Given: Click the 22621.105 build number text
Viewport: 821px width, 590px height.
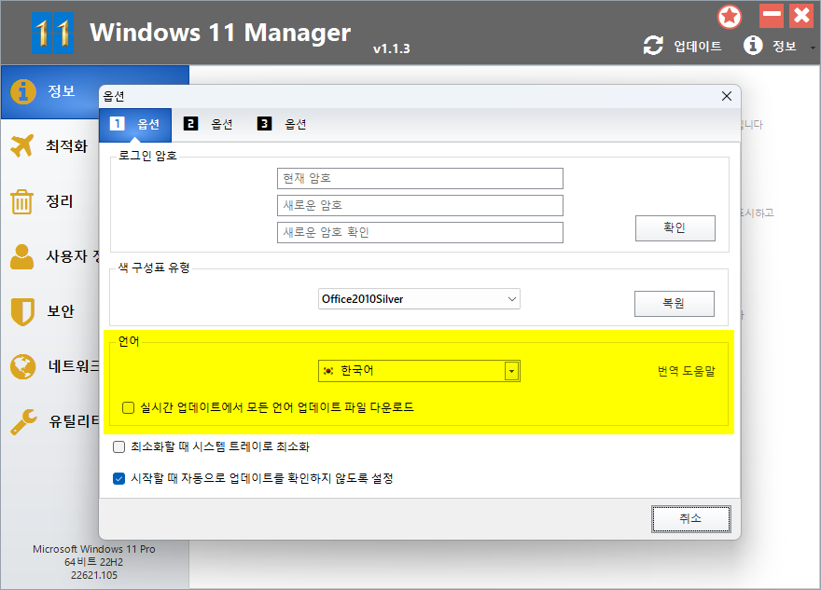Looking at the screenshot, I should pos(94,575).
